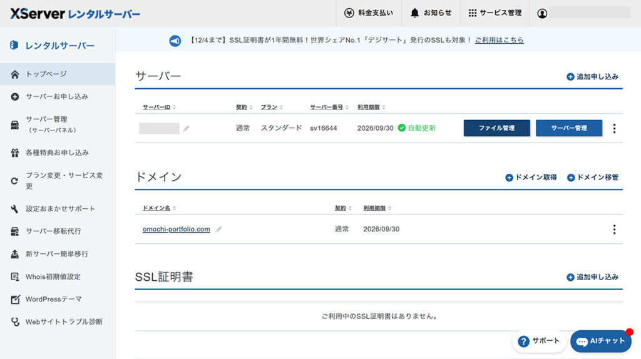Open the three-dot menu in the domain row

pos(613,230)
